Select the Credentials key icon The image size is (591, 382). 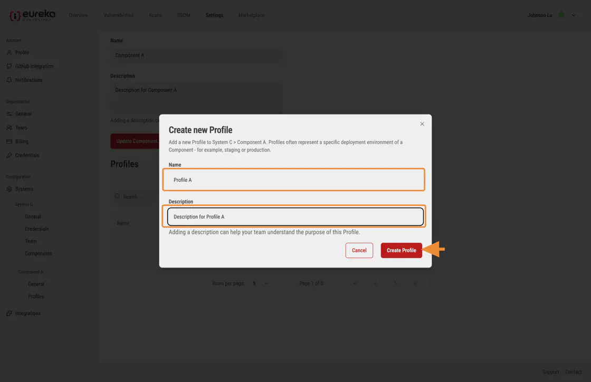tap(9, 155)
